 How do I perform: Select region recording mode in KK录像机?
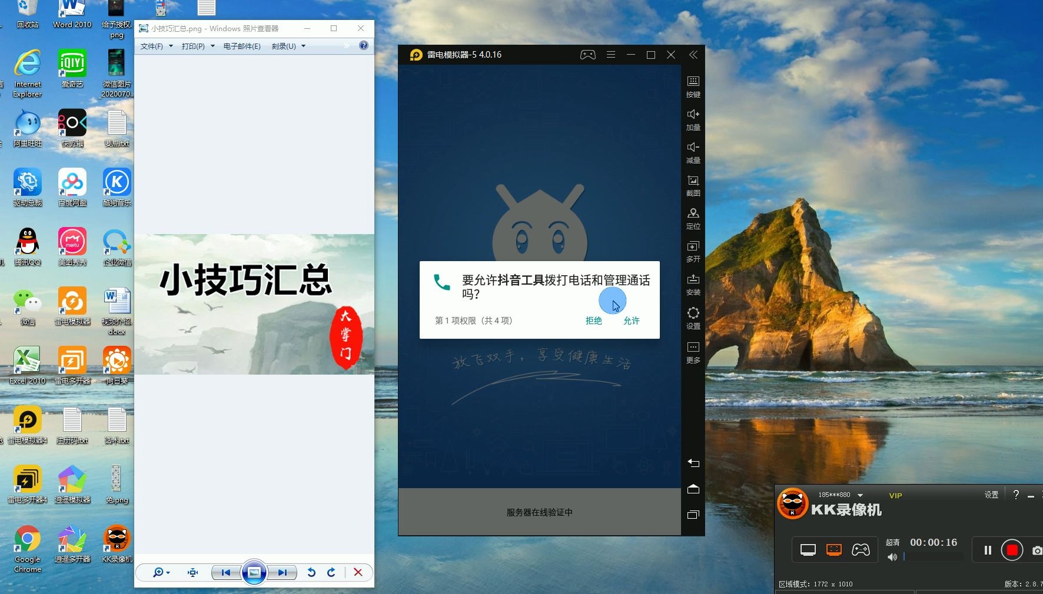click(834, 550)
